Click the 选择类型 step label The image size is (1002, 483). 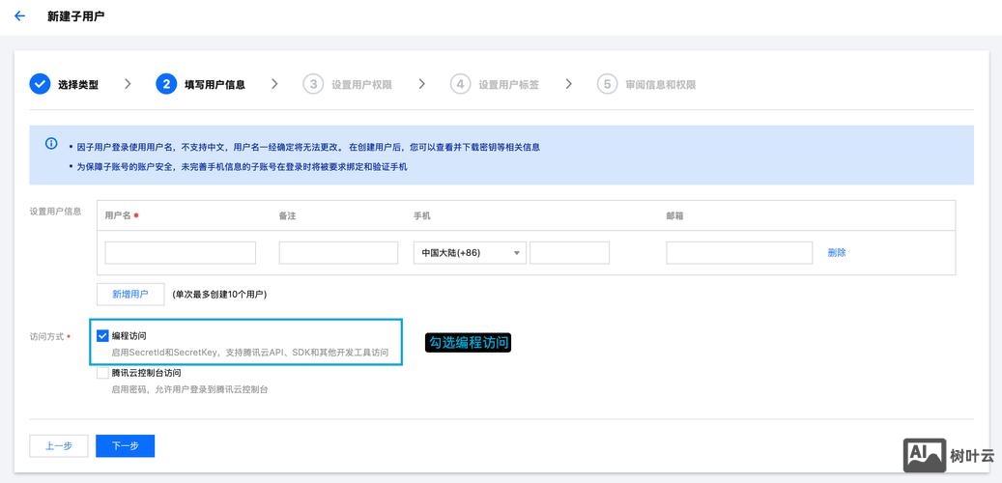click(78, 84)
